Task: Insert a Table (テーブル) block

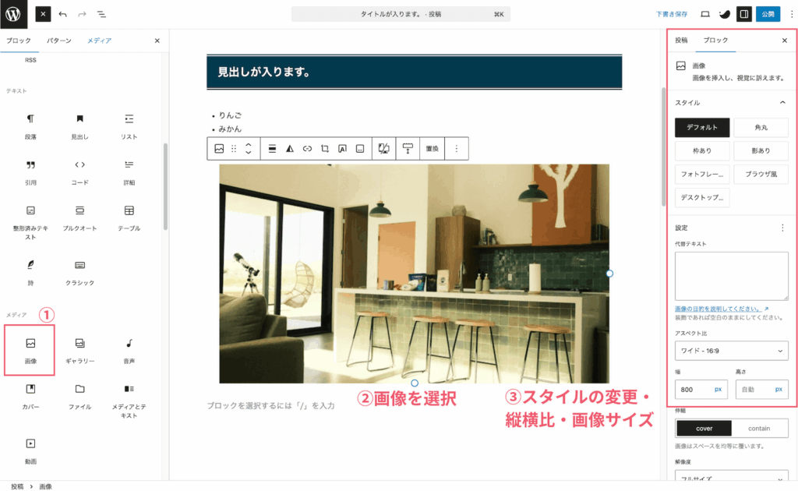Action: pos(129,218)
